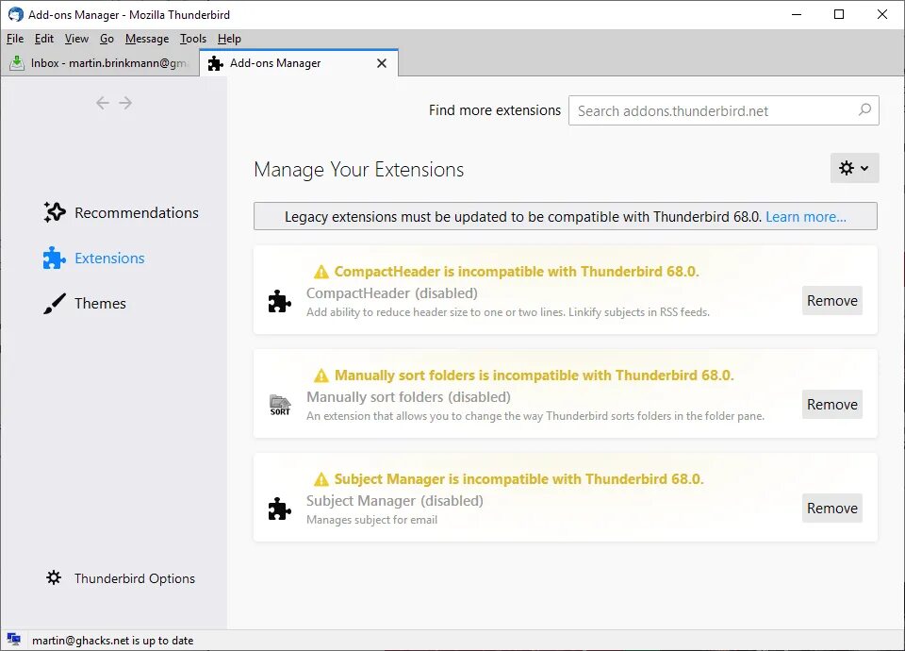905x651 pixels.
Task: Remove the CompactHeader extension
Action: coord(831,300)
